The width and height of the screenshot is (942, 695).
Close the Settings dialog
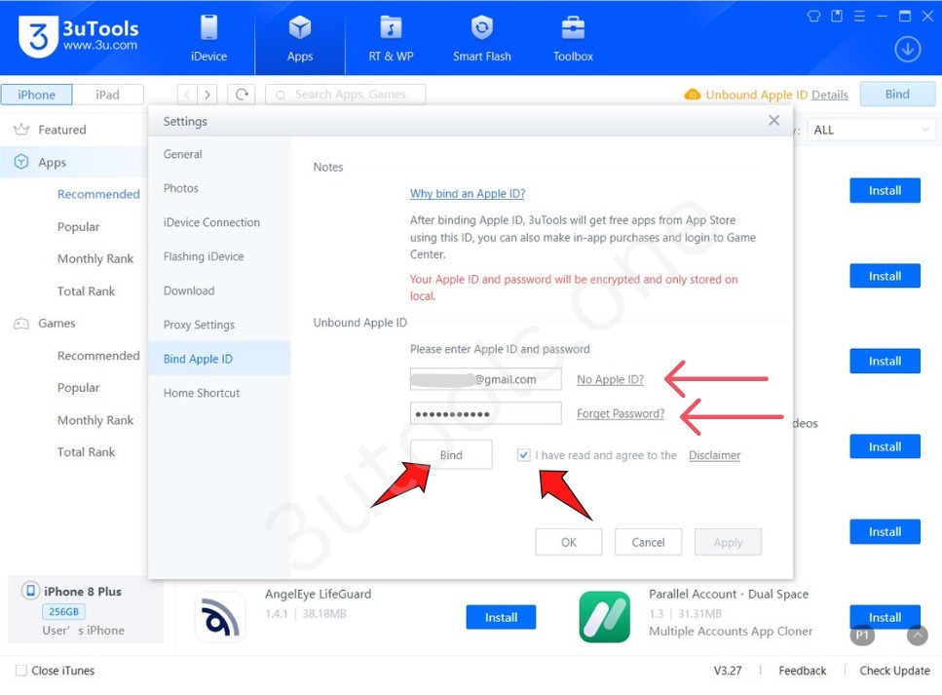coord(773,121)
